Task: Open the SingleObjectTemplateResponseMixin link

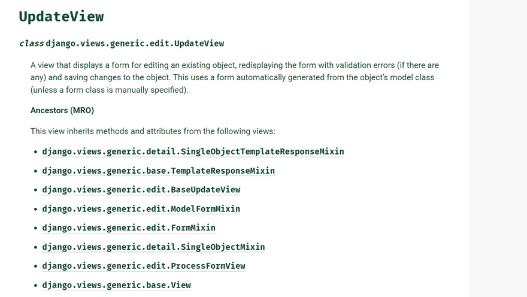Action: (x=193, y=151)
